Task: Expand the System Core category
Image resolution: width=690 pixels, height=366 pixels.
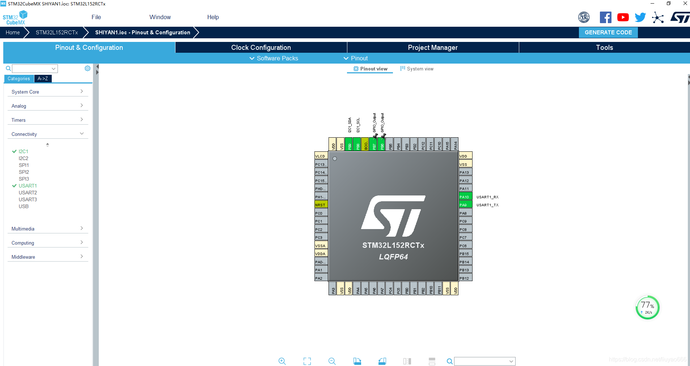Action: 48,92
